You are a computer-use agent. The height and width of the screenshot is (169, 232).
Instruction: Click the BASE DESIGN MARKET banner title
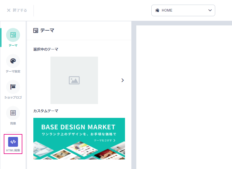pyautogui.click(x=78, y=127)
